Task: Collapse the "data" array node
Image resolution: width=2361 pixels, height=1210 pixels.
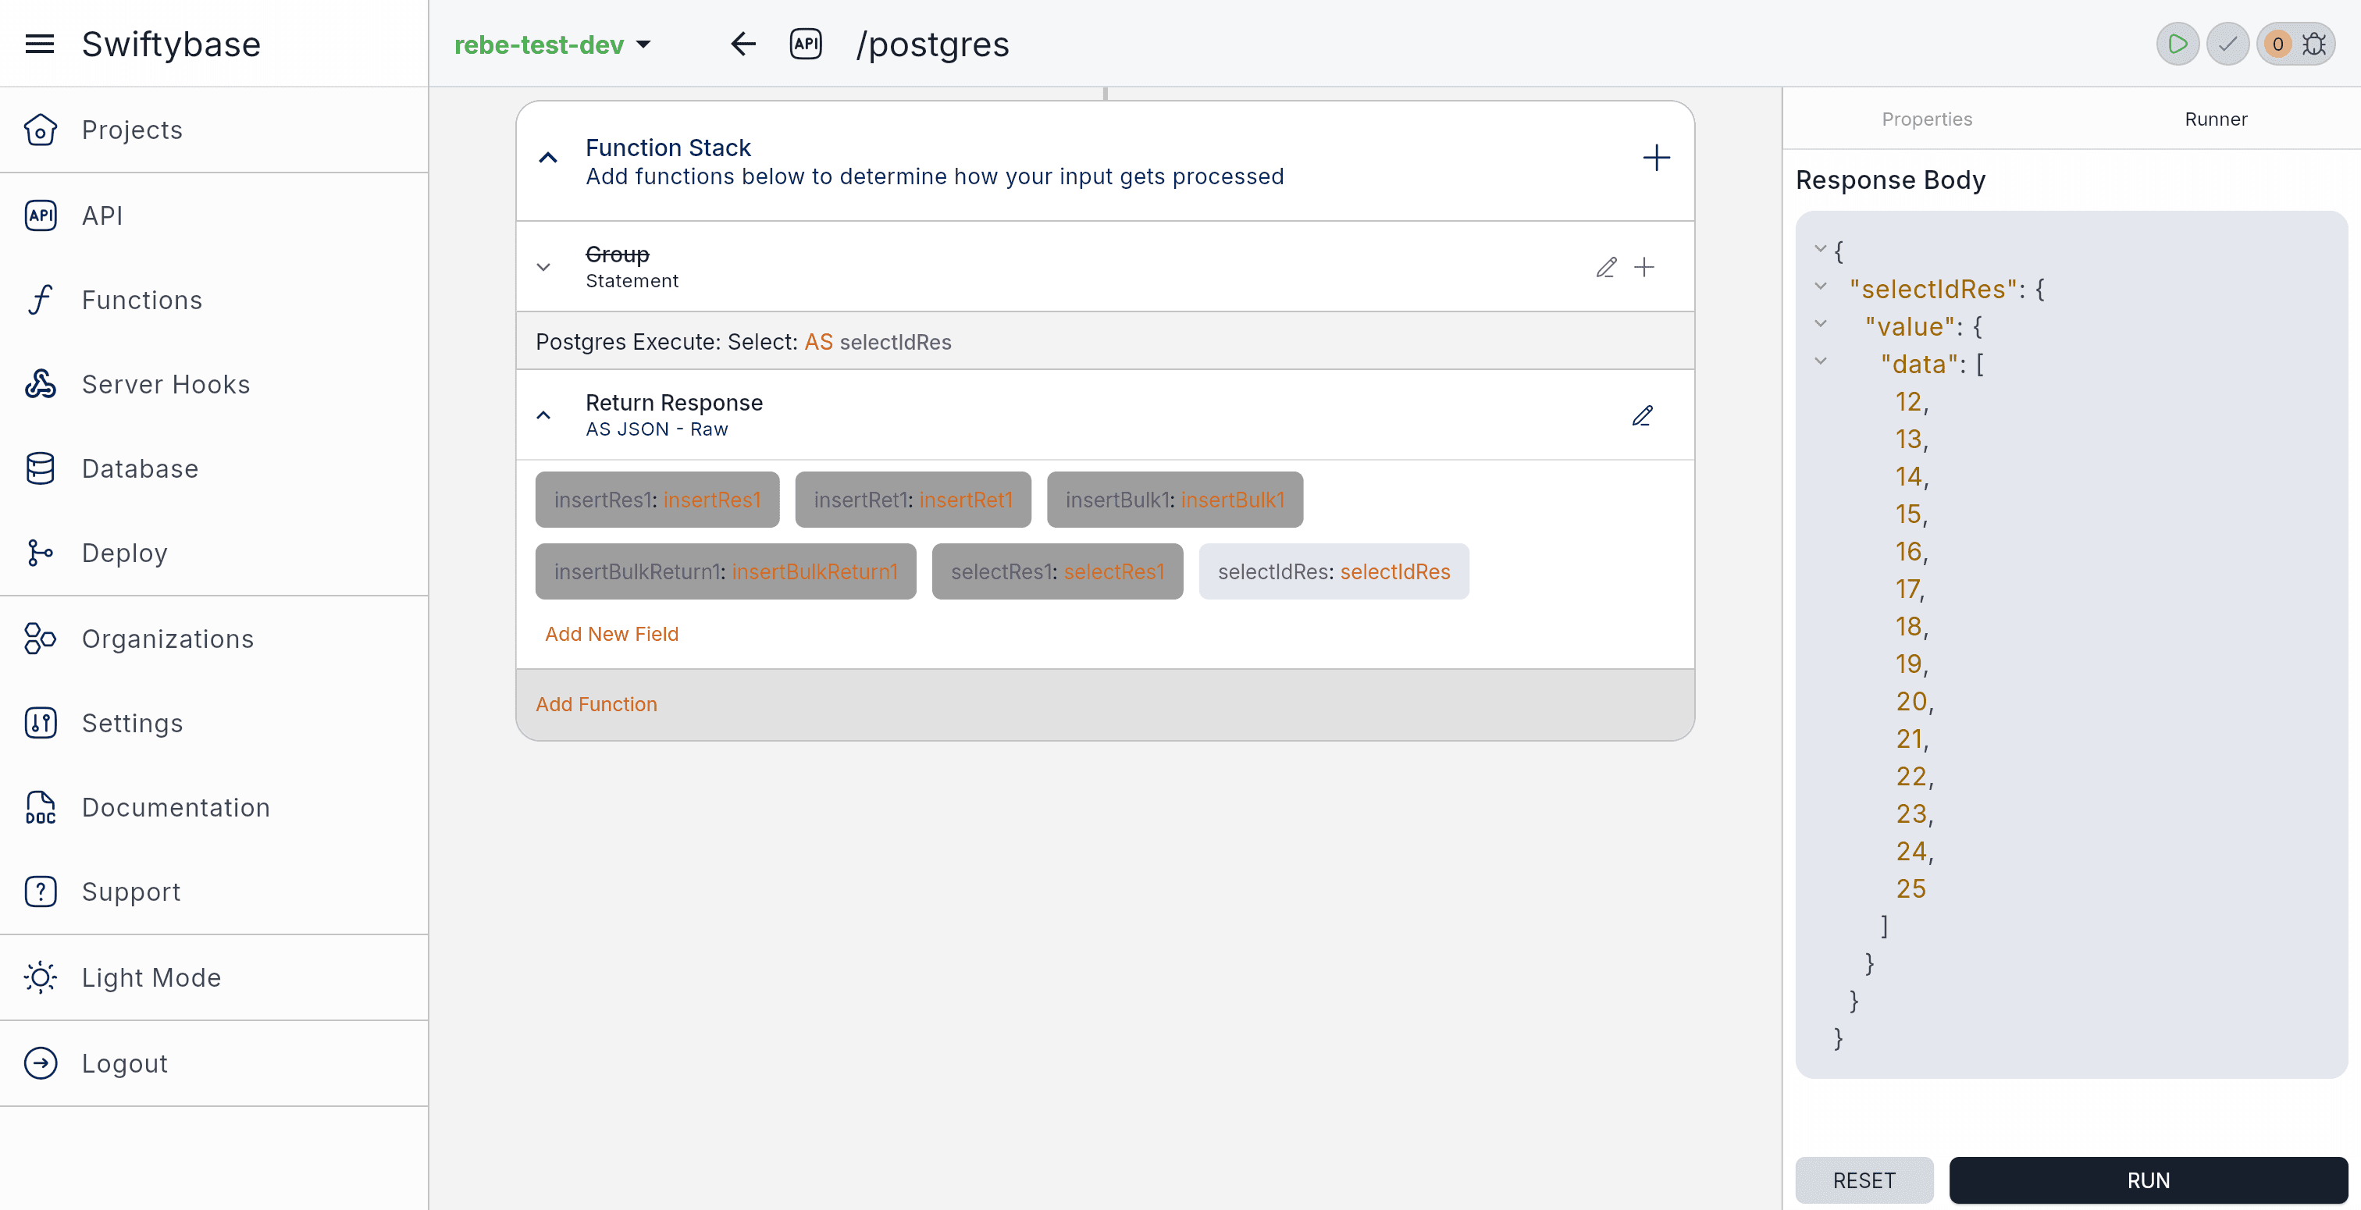Action: coord(1820,362)
